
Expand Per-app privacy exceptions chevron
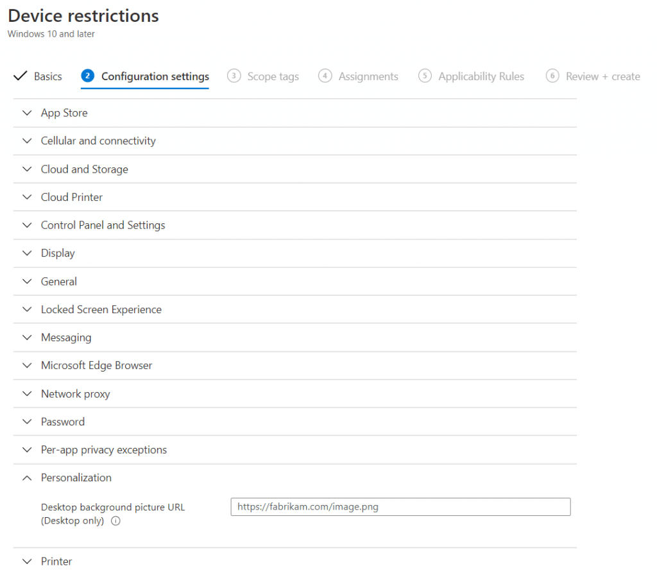coord(27,450)
